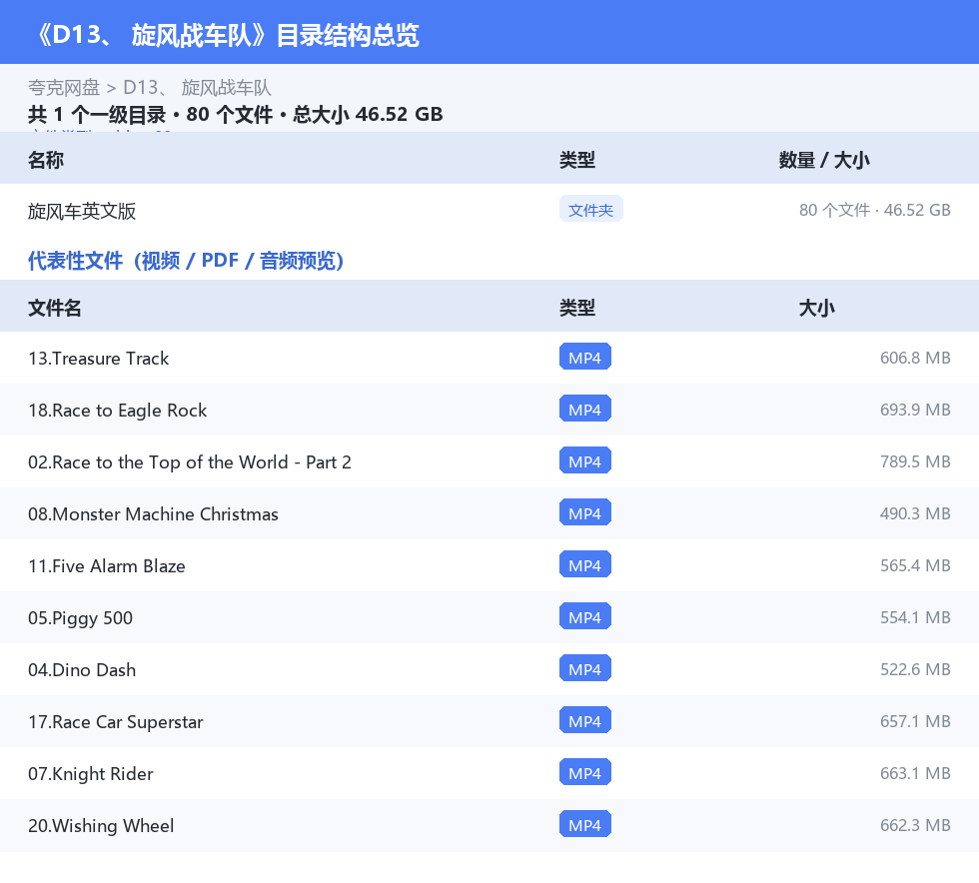Viewport: 979px width, 883px height.
Task: Select the file "17.Race Car Superstar"
Action: point(116,722)
